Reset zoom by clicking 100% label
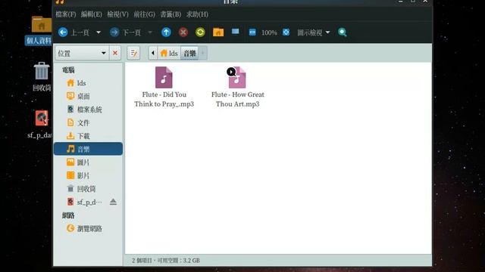The width and height of the screenshot is (485, 272). click(x=269, y=32)
